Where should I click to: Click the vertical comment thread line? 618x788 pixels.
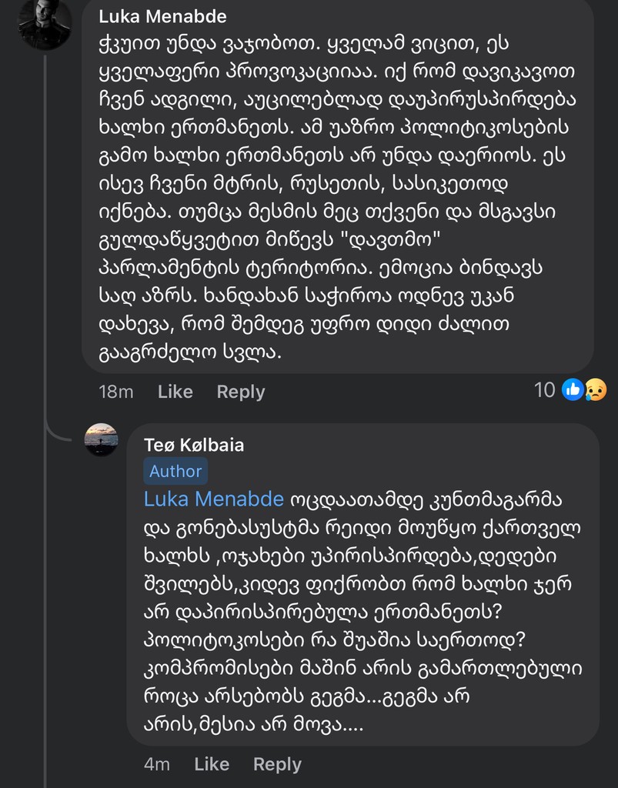[x=45, y=231]
